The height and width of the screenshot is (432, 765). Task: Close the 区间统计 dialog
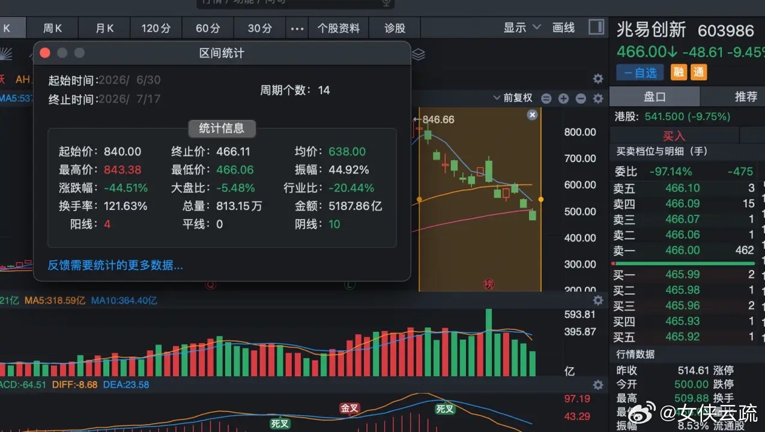click(x=45, y=53)
